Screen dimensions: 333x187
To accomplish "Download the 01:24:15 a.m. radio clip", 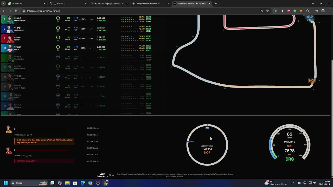I will coord(27,156).
